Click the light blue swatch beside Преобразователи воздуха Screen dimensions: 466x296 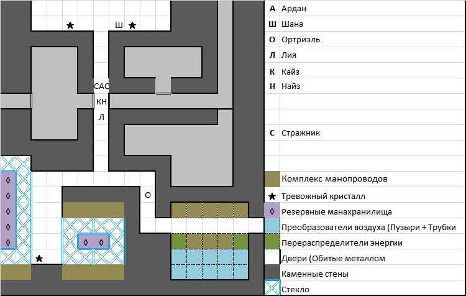pyautogui.click(x=272, y=226)
